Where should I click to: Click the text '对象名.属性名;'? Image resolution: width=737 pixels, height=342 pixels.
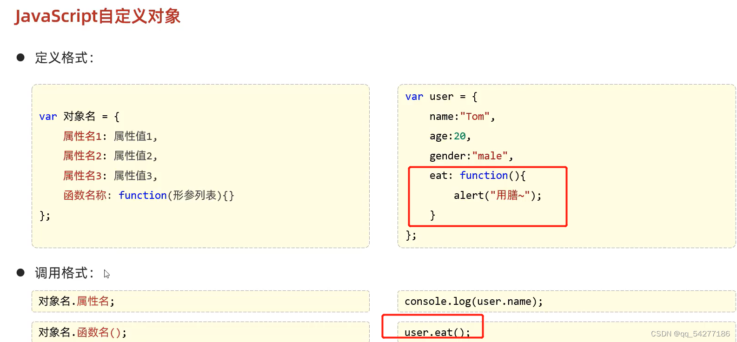76,301
